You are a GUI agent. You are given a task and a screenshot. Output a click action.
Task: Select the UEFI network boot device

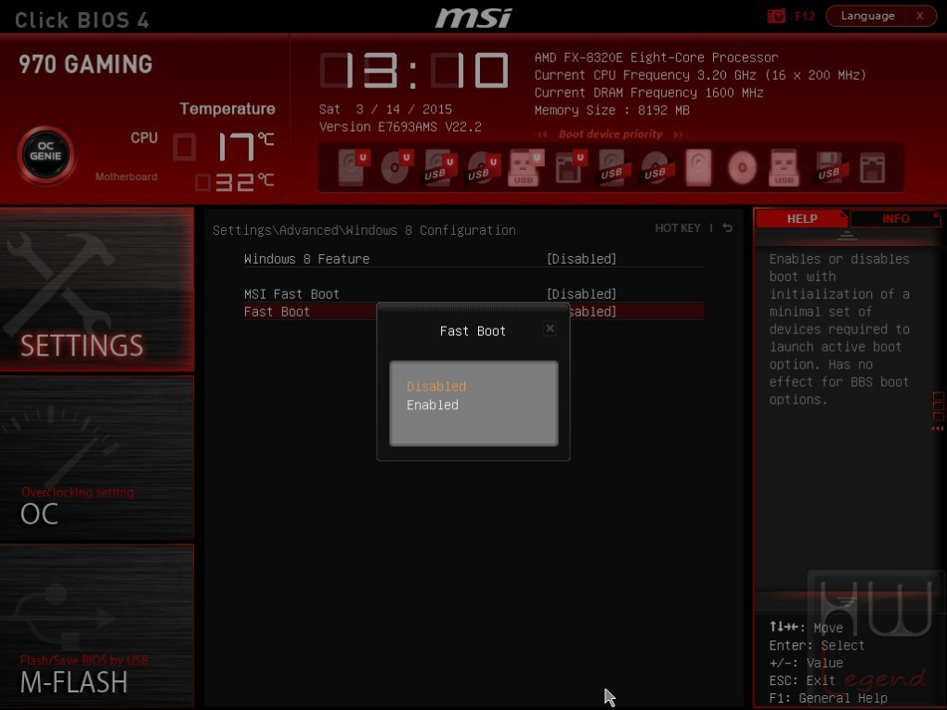click(x=569, y=167)
